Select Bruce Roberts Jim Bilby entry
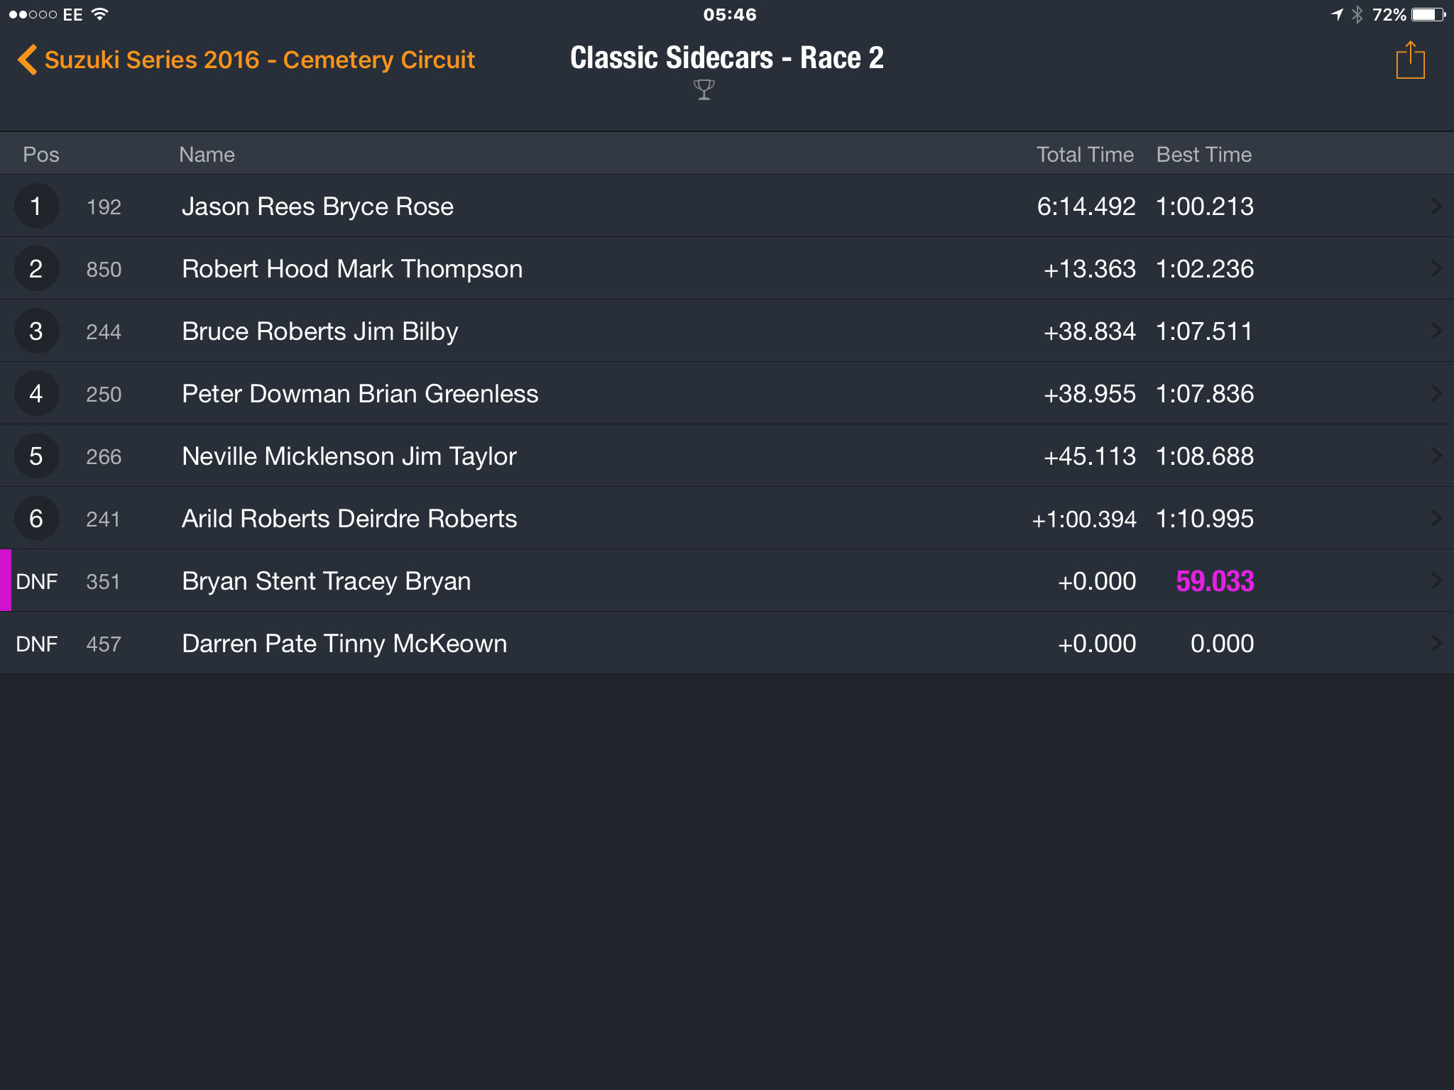This screenshot has height=1090, width=1454. tap(727, 331)
